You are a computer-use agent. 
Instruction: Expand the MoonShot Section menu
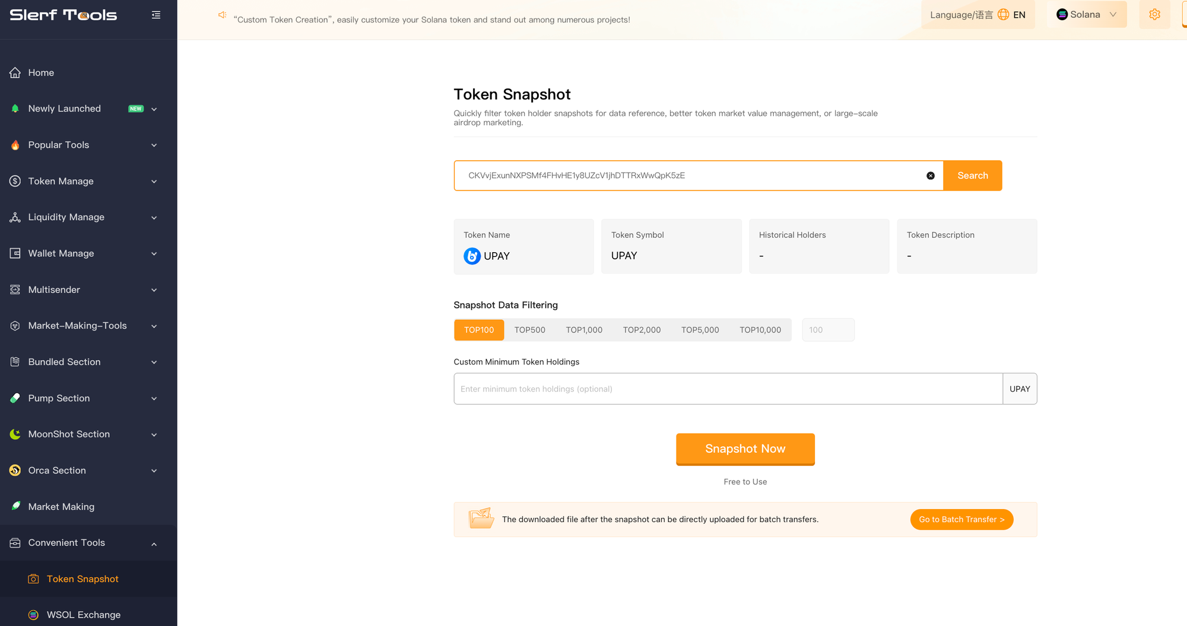154,435
